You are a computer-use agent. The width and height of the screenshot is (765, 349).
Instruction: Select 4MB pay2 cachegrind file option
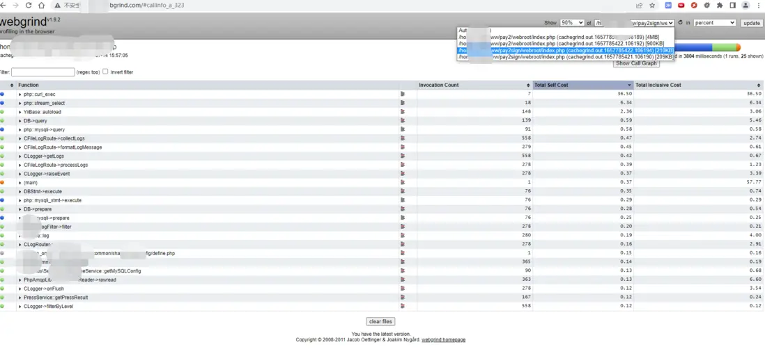(x=566, y=37)
